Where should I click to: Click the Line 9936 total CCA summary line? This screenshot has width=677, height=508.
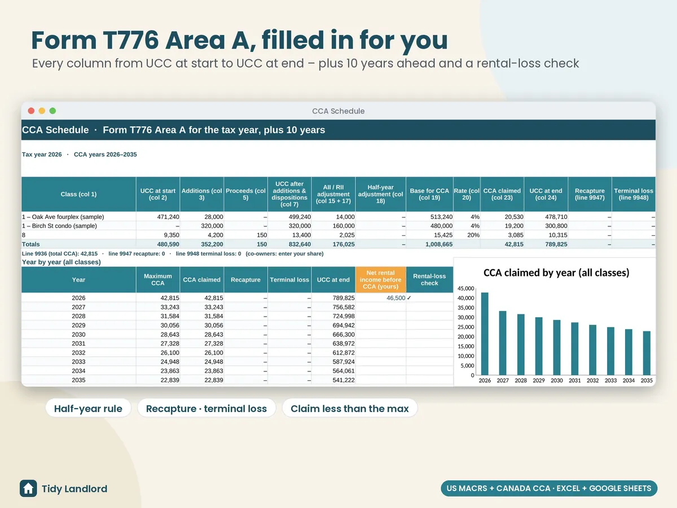click(x=173, y=253)
